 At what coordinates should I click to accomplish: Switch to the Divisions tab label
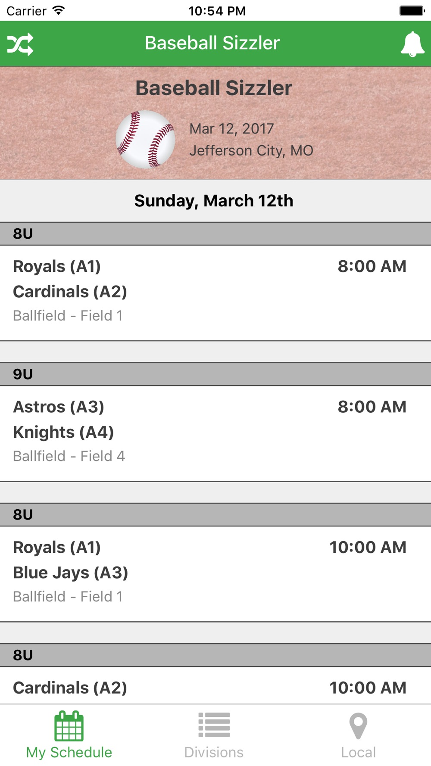[x=214, y=752]
